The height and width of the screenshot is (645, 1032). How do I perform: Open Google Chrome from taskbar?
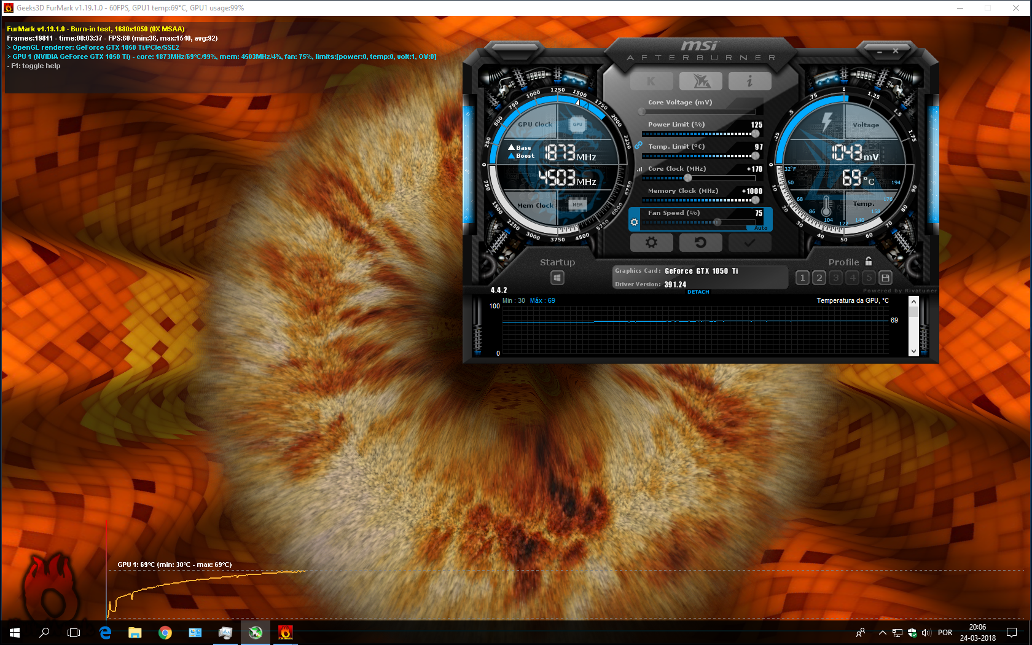click(165, 633)
